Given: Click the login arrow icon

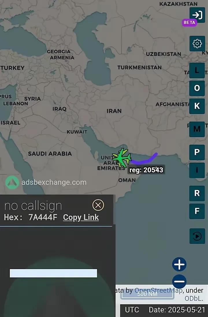Looking at the screenshot, I should point(197,14).
